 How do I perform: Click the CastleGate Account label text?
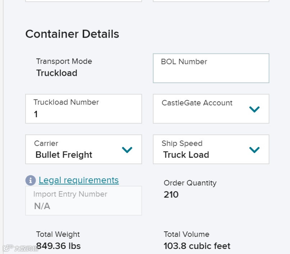tap(197, 103)
